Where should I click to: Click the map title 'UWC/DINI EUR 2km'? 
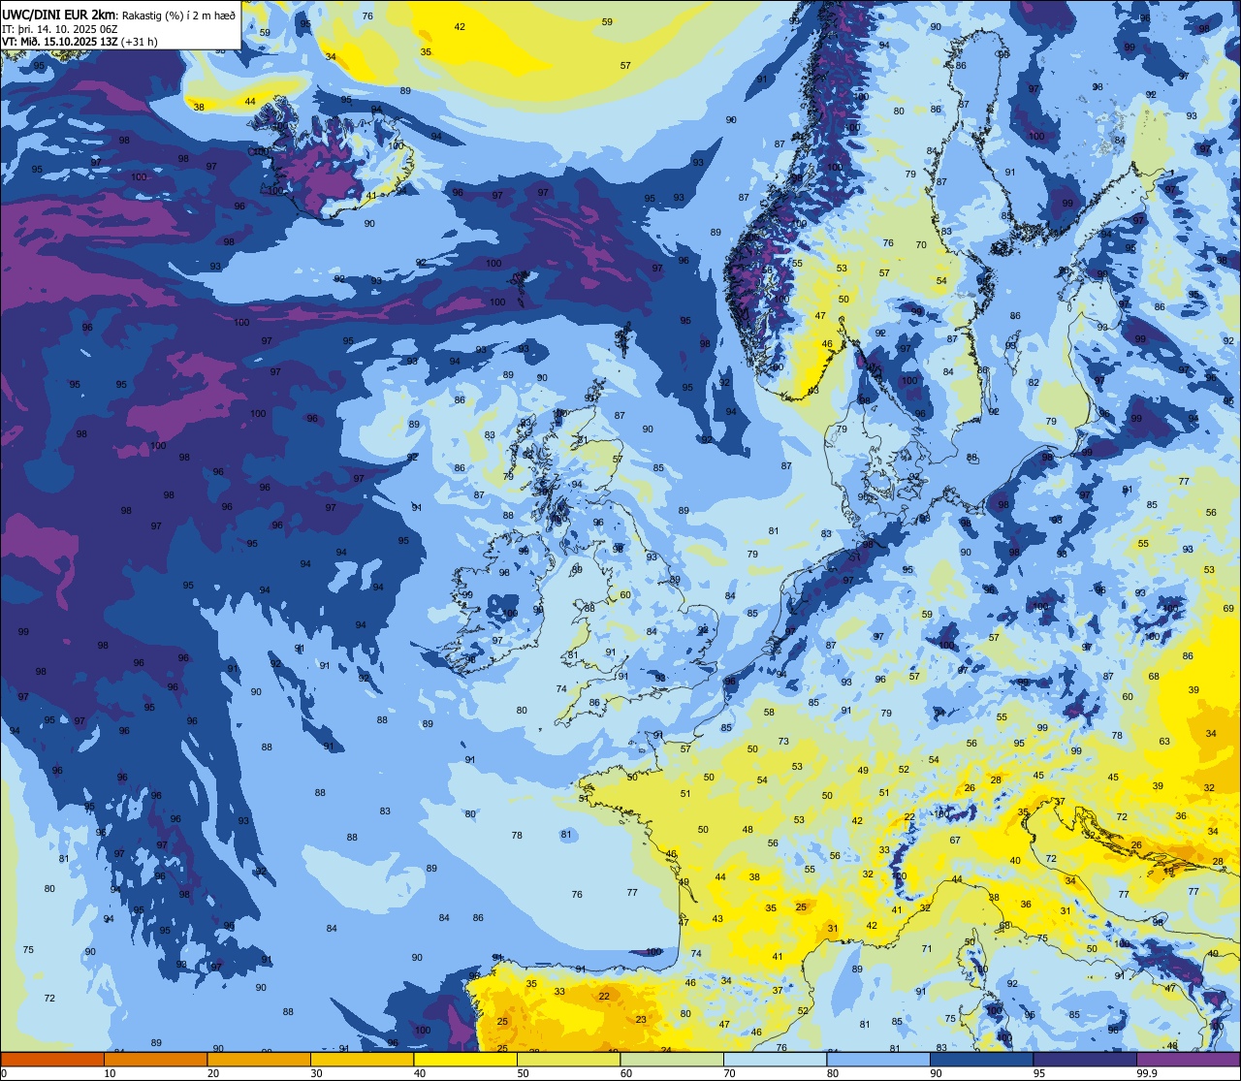(x=59, y=15)
